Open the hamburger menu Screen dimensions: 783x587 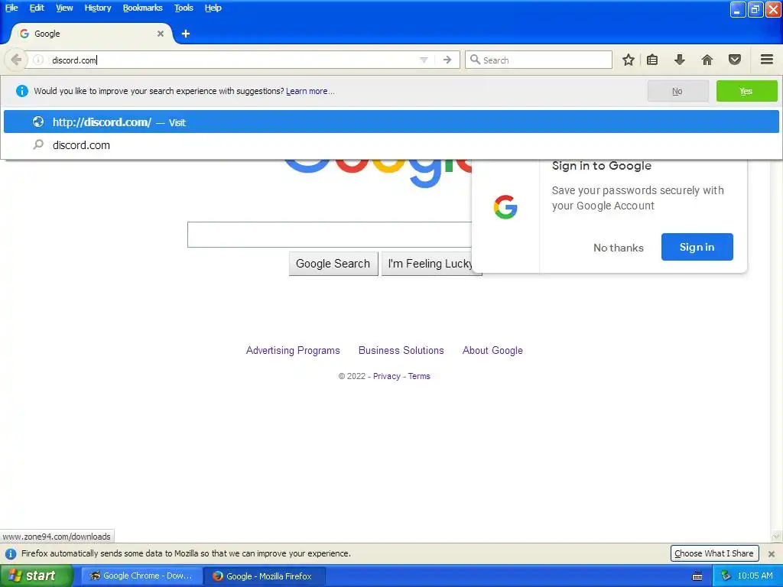766,60
